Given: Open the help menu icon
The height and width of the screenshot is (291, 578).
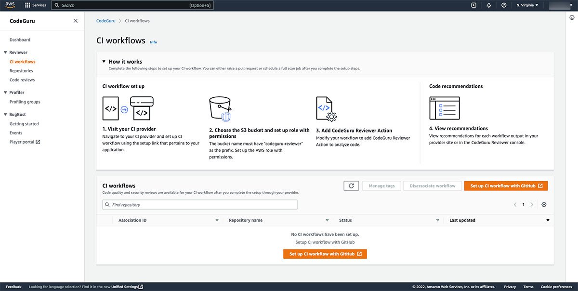Looking at the screenshot, I should point(502,5).
